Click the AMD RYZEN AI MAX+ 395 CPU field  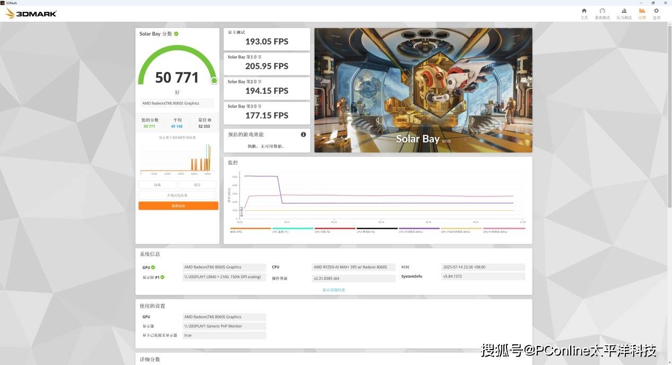354,268
